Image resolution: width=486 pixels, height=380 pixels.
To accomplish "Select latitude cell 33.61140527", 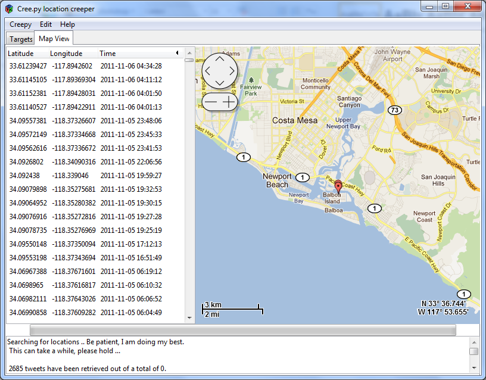I will pos(28,107).
